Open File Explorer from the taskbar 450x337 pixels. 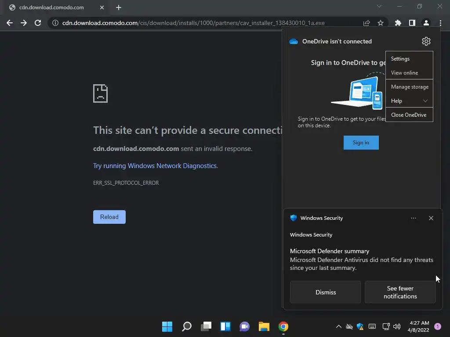tap(264, 326)
